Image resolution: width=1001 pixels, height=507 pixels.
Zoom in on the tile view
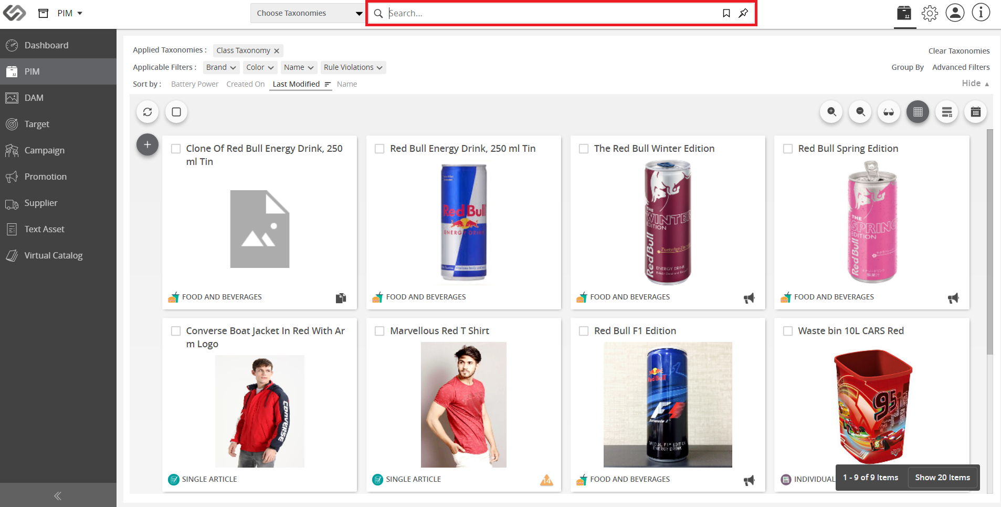tap(831, 112)
